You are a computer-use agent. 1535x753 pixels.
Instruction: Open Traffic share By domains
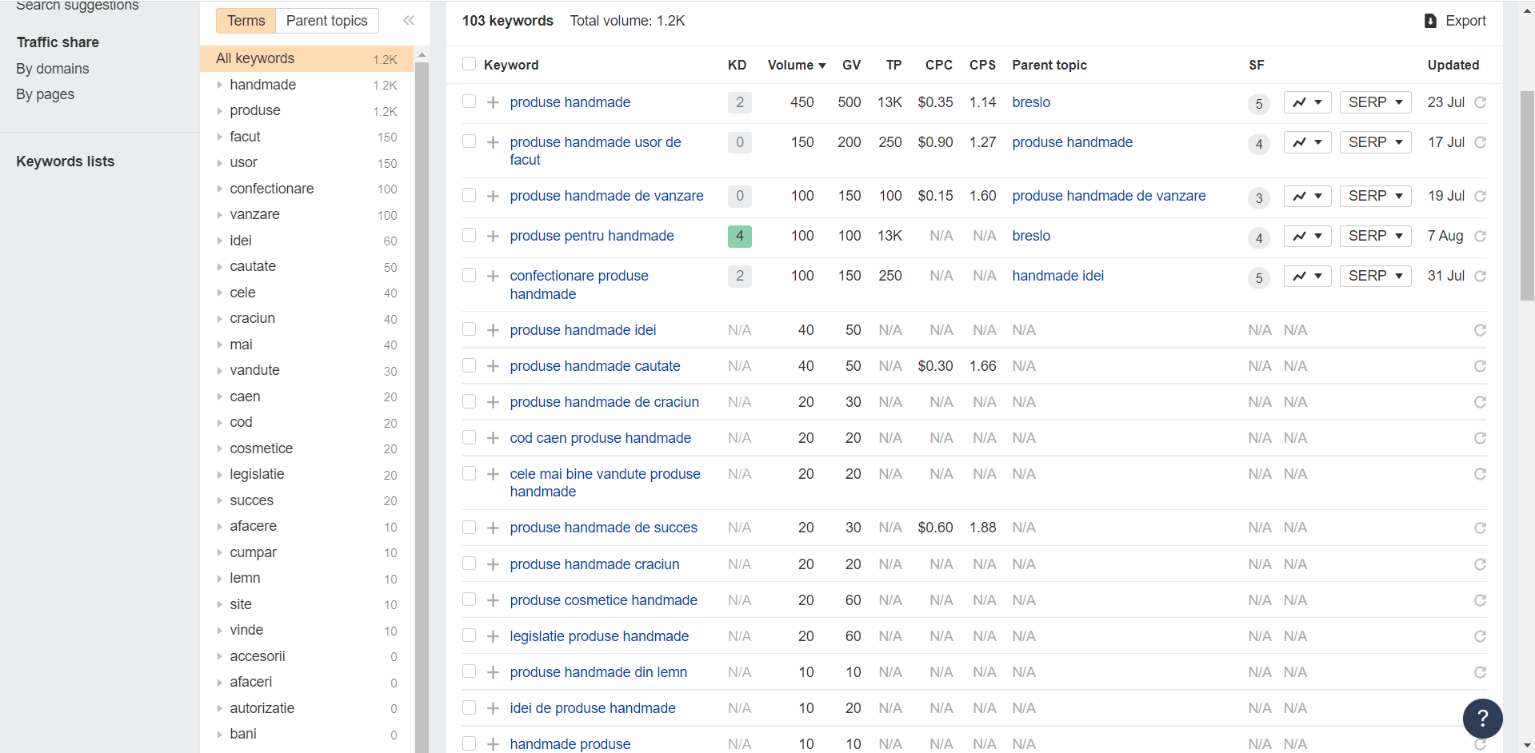pyautogui.click(x=53, y=69)
